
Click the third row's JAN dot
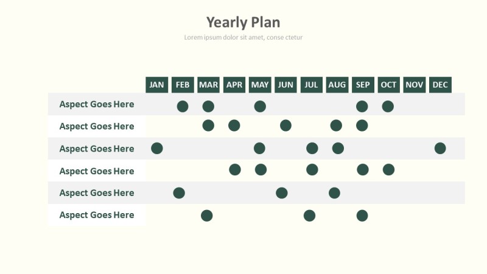[157, 148]
